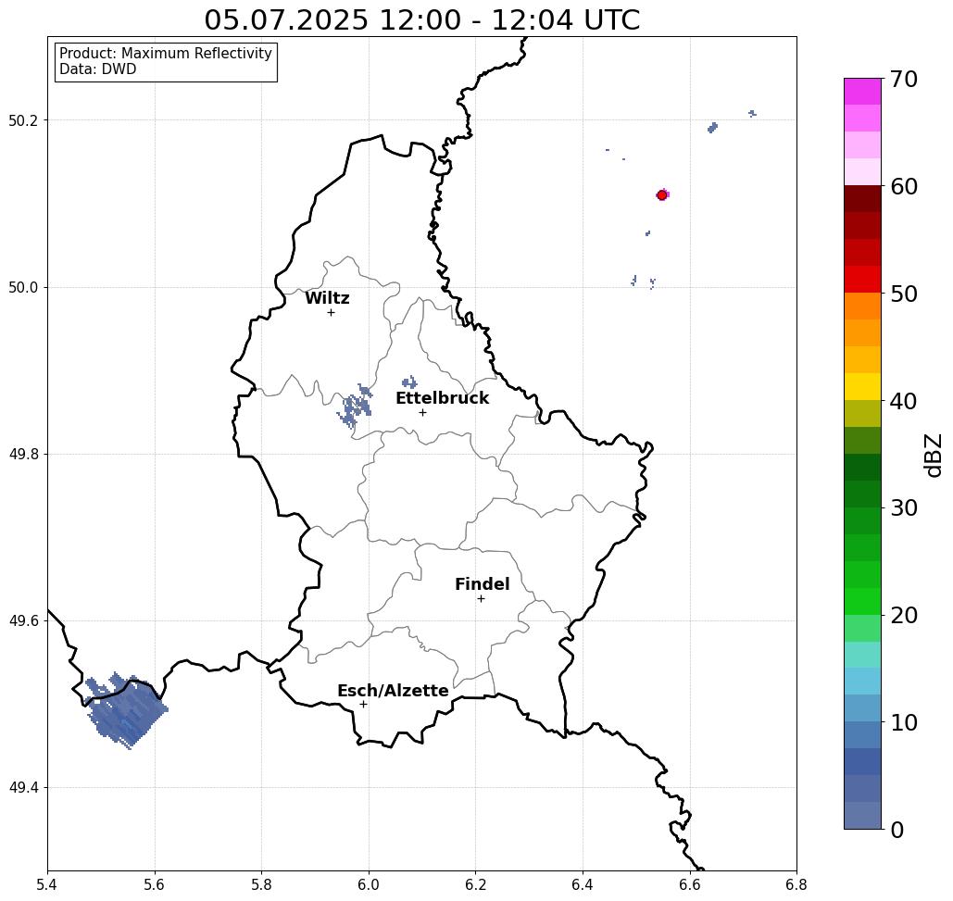Screen dimensions: 953x901
Task: Click the 'Product: Maximum Reflectivity' legend line
Action: (165, 54)
